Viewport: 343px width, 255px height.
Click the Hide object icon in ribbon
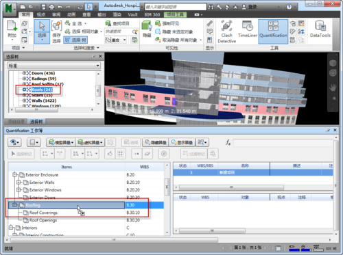click(x=147, y=29)
